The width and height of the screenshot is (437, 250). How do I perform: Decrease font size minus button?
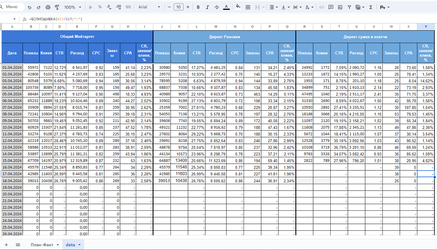(169, 7)
